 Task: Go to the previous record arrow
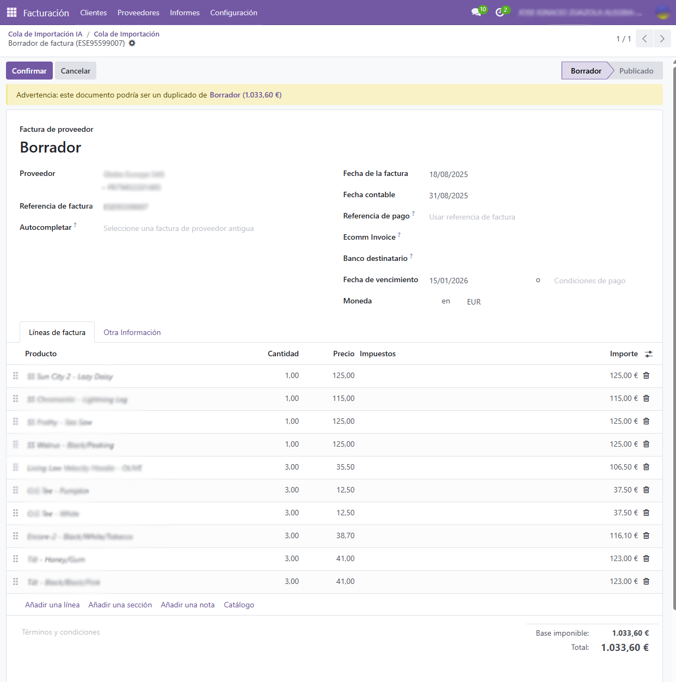tap(644, 39)
